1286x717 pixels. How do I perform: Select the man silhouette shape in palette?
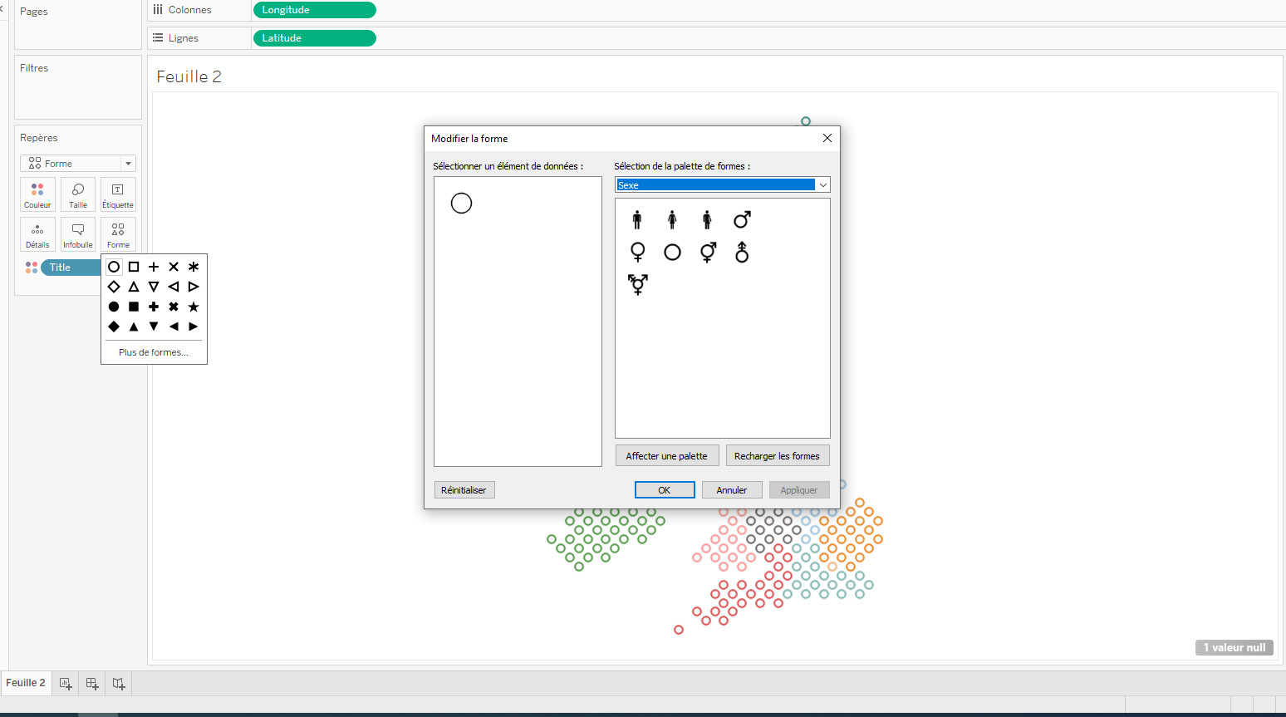(x=637, y=219)
